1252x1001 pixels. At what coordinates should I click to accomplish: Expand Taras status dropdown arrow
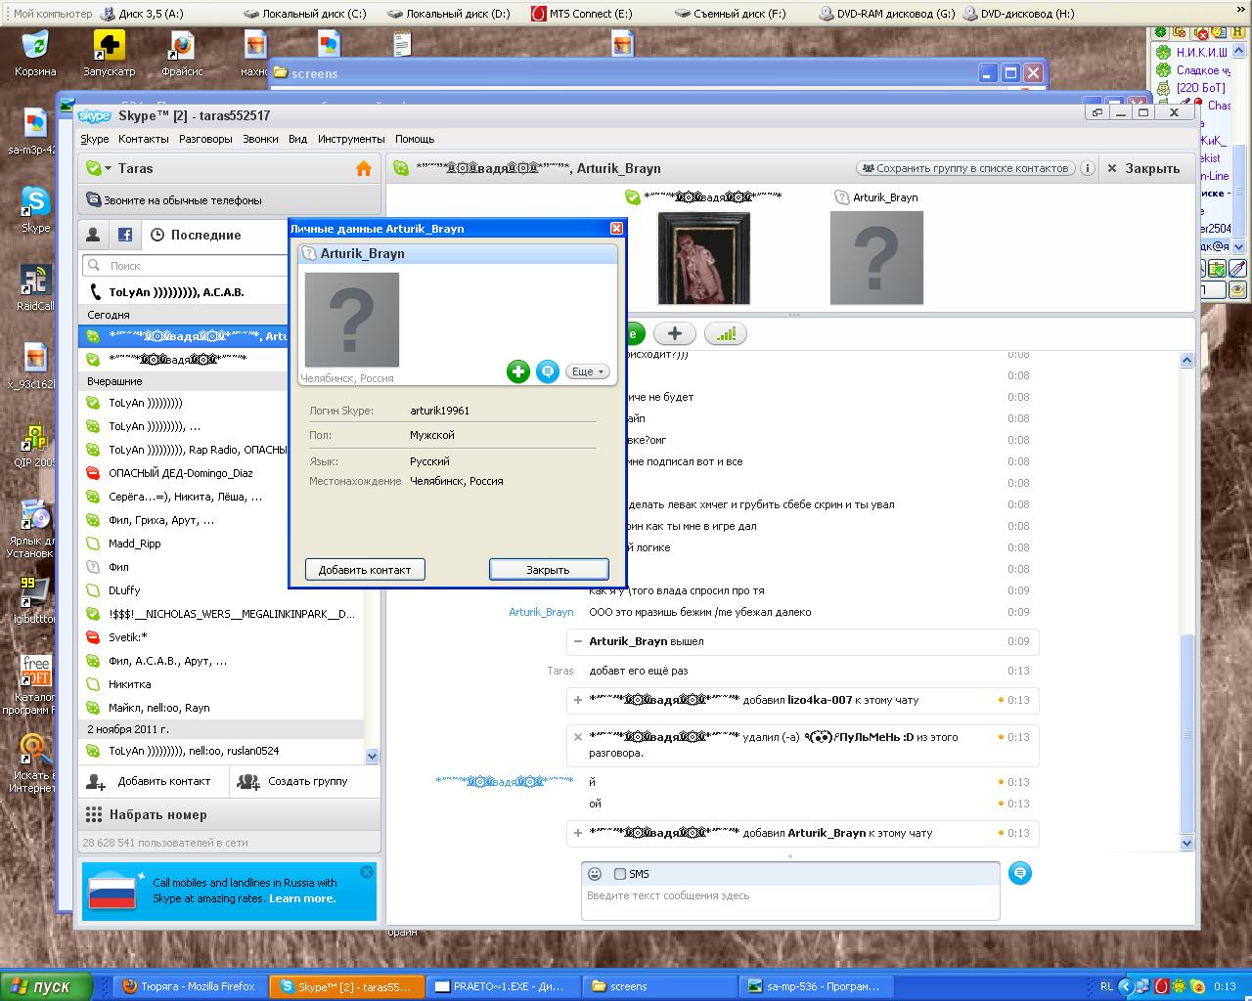pyautogui.click(x=108, y=168)
